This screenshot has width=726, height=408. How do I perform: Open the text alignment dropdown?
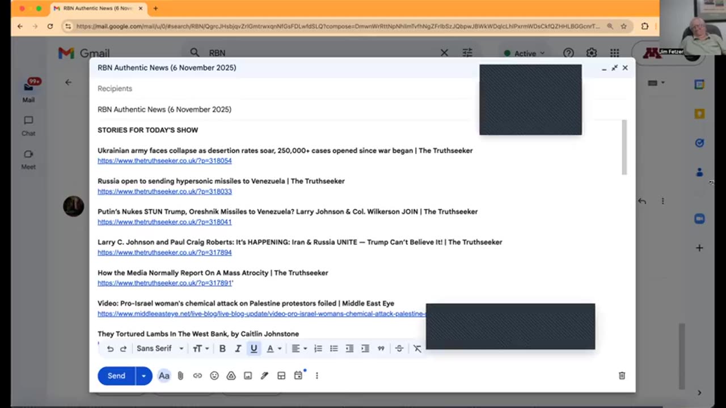(x=299, y=348)
